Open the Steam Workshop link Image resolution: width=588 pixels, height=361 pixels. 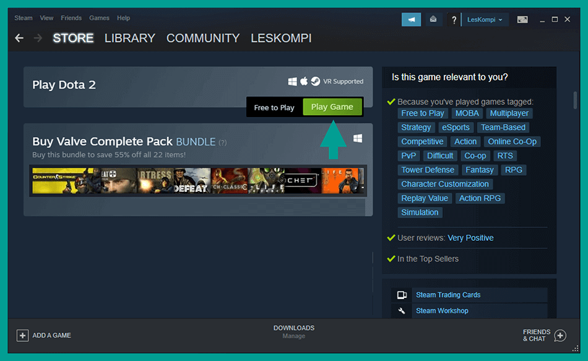point(442,311)
